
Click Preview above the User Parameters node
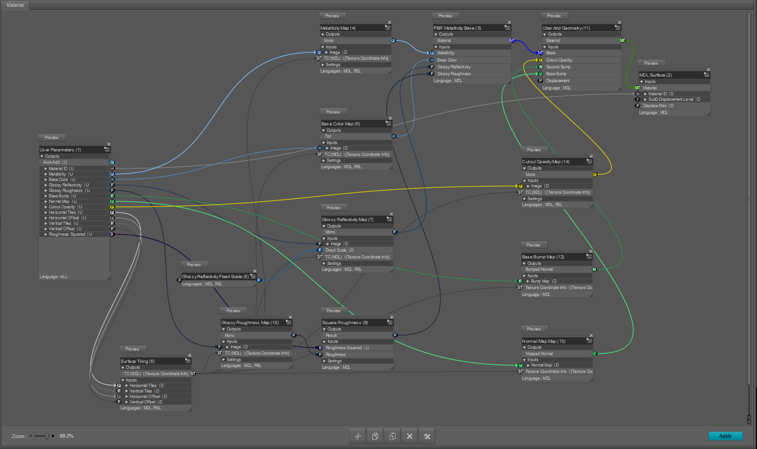pyautogui.click(x=52, y=138)
